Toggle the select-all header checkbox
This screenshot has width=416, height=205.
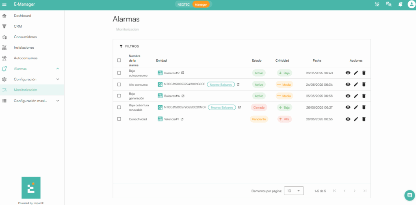119,60
